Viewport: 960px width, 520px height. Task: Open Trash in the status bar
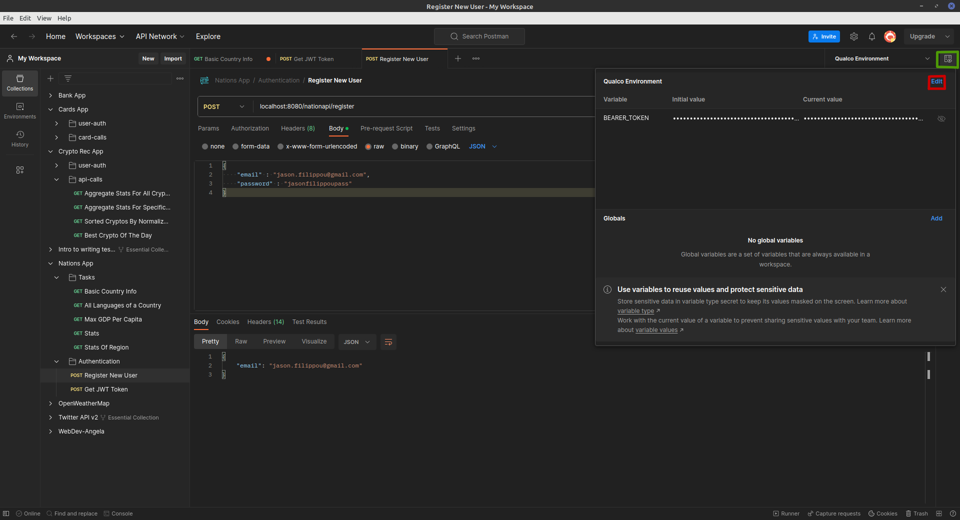click(x=917, y=513)
